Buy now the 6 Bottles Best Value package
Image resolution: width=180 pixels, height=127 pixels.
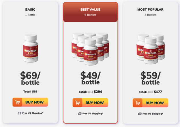(x=90, y=103)
